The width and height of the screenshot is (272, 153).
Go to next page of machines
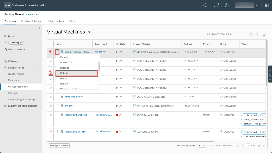pyautogui.click(x=259, y=146)
